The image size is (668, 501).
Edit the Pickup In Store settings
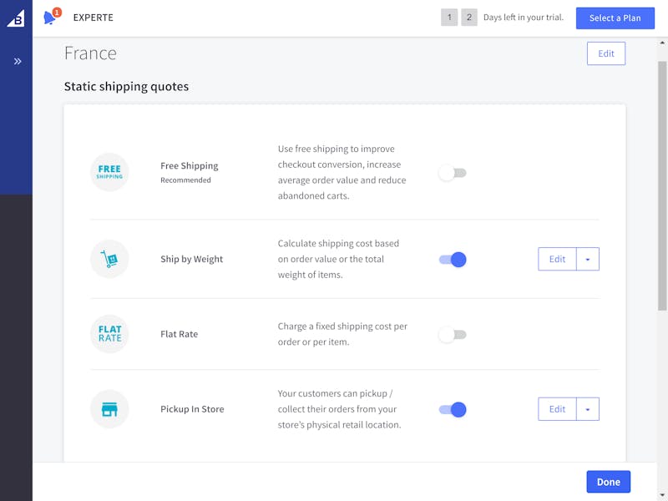(557, 409)
